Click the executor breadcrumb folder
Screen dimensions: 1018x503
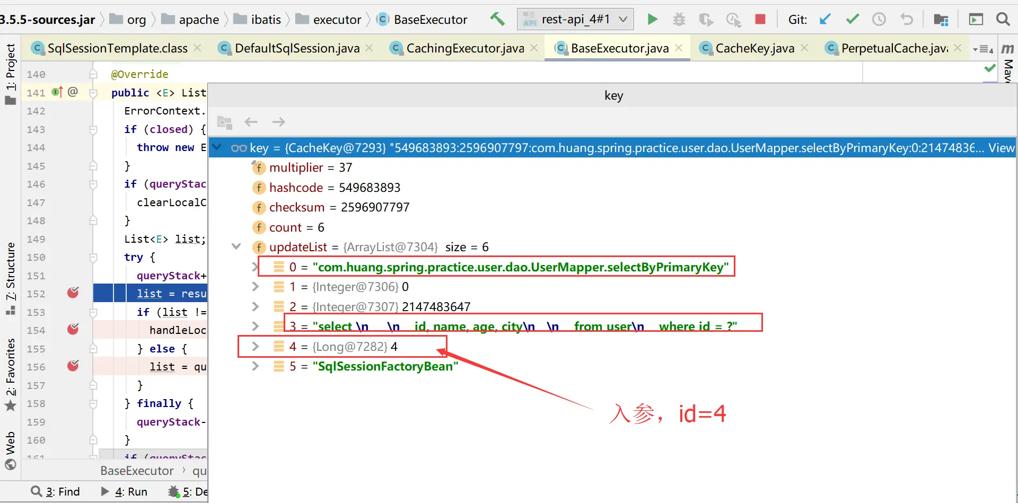(328, 20)
